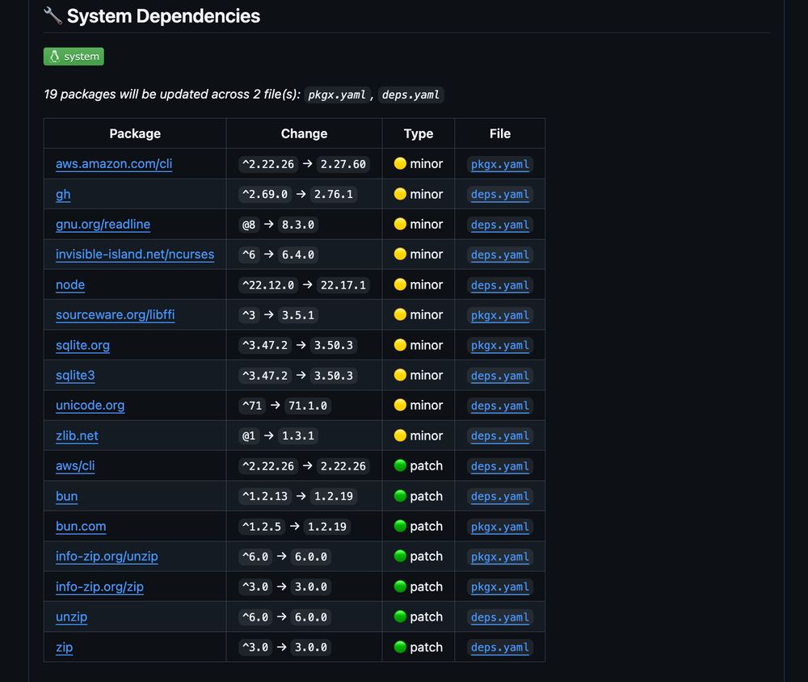Open deps.yaml link in sqlite3 row

point(500,376)
